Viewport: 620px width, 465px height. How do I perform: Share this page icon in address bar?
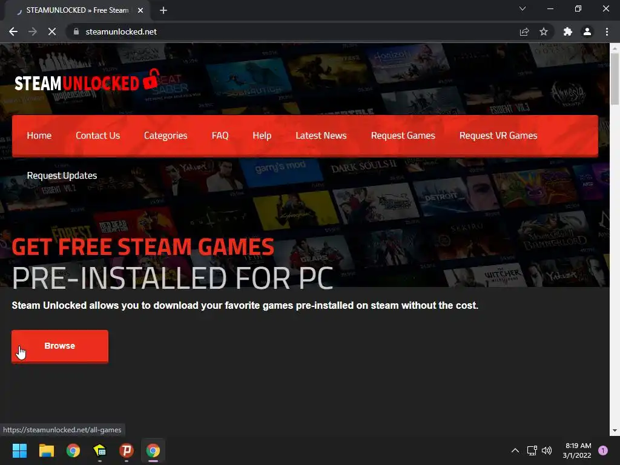(524, 31)
